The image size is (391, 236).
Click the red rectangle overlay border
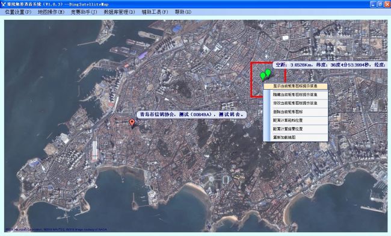tap(251, 80)
